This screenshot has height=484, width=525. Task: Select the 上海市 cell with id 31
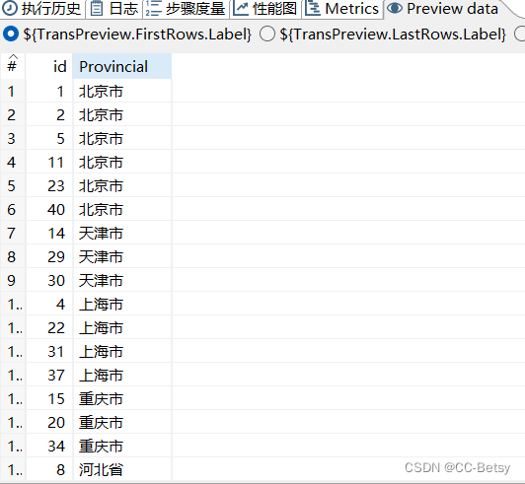122,352
